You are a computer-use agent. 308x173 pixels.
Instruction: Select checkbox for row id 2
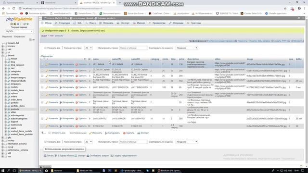42,71
